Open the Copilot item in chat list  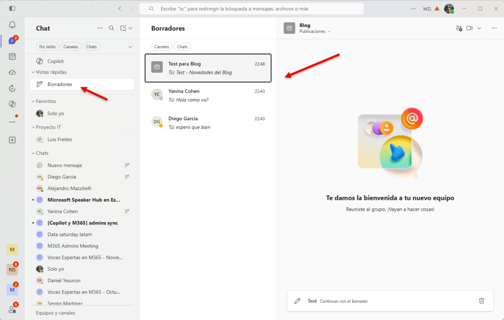[55, 61]
